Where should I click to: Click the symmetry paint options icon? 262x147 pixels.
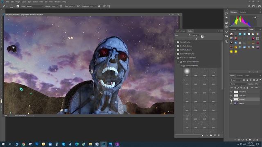[108, 7]
